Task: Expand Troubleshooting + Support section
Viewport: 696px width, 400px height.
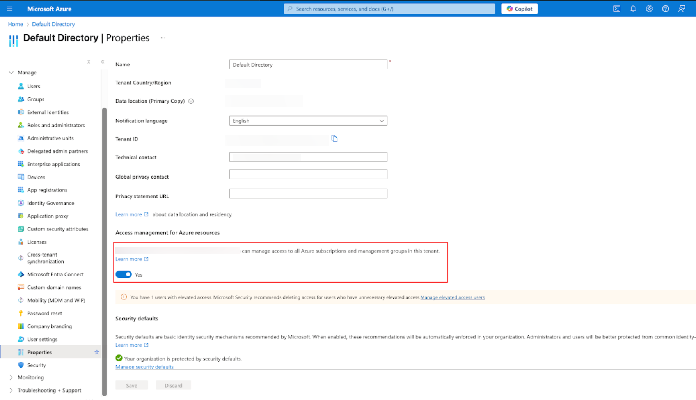Action: pyautogui.click(x=11, y=390)
